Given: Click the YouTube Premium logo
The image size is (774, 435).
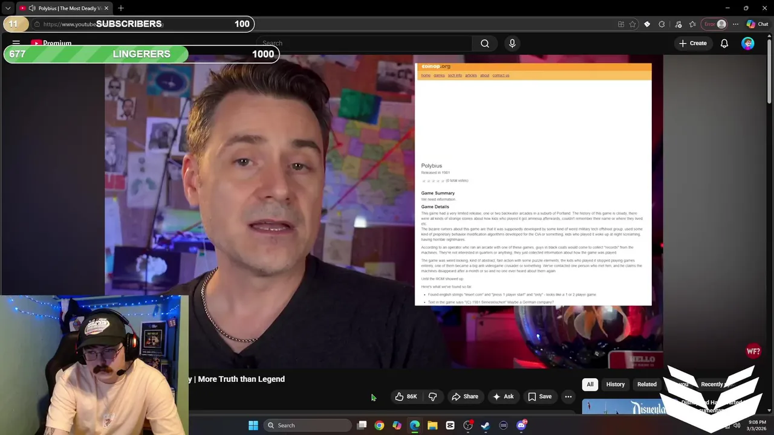Looking at the screenshot, I should coord(51,43).
